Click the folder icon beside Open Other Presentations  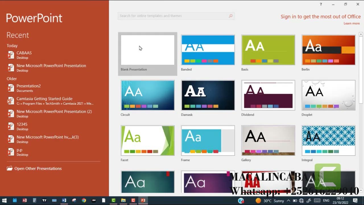pyautogui.click(x=10, y=168)
